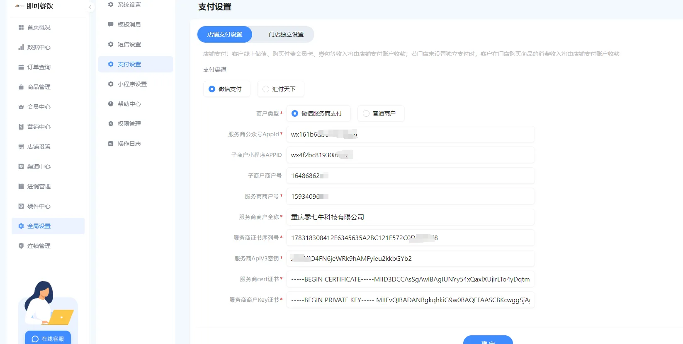Click the 连锁管理 icon

pos(21,246)
